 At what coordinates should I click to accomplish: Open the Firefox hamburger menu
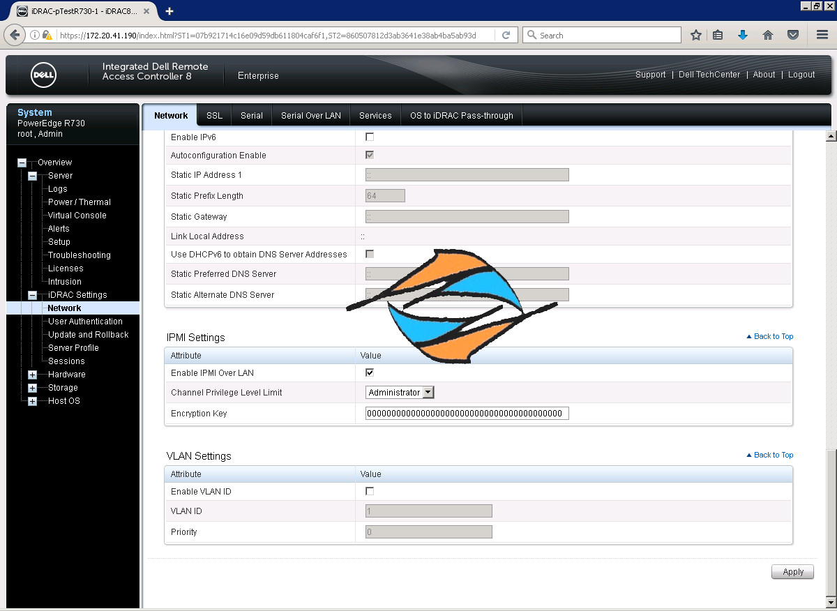click(x=822, y=35)
